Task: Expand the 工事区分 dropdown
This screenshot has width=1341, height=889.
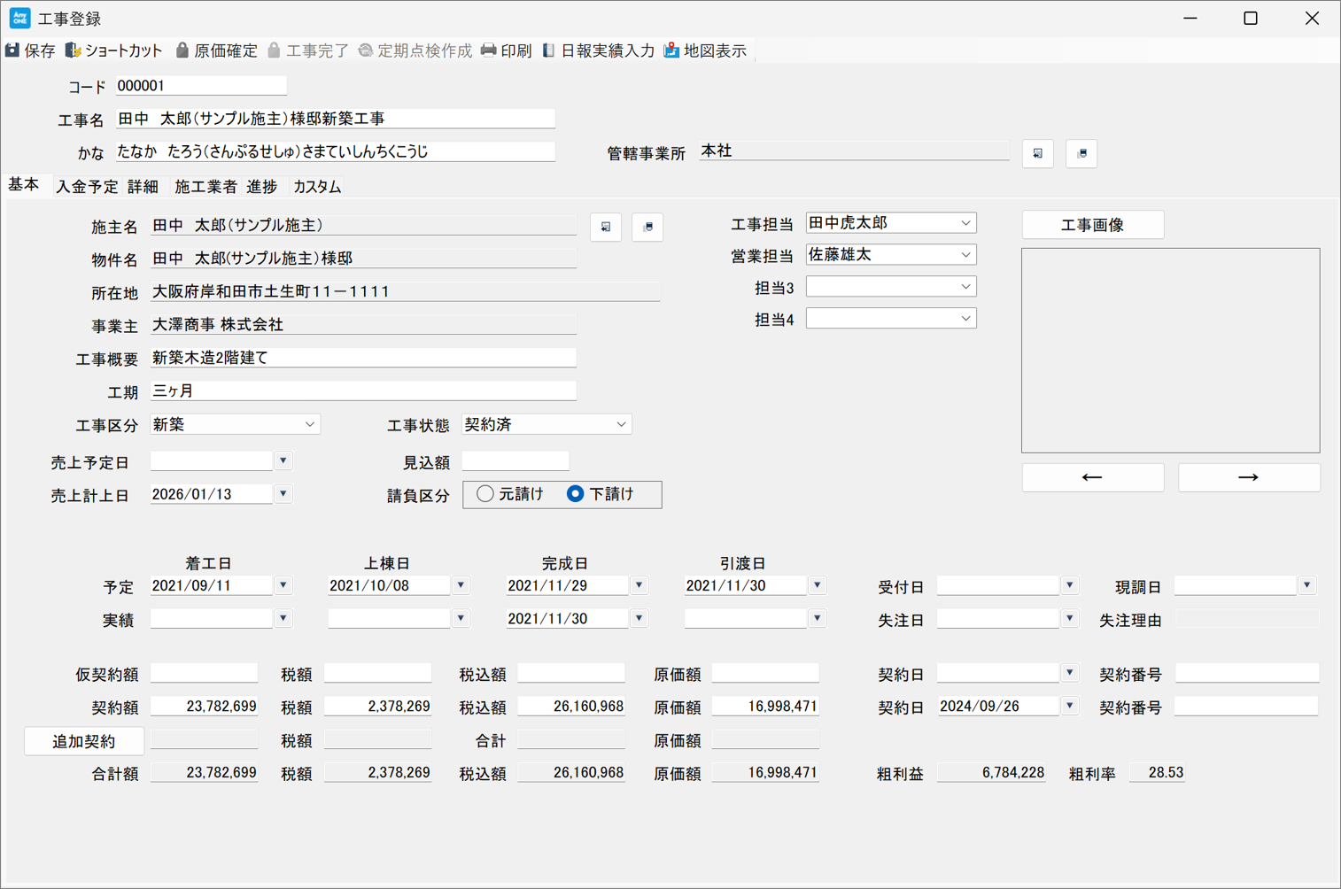Action: [309, 425]
